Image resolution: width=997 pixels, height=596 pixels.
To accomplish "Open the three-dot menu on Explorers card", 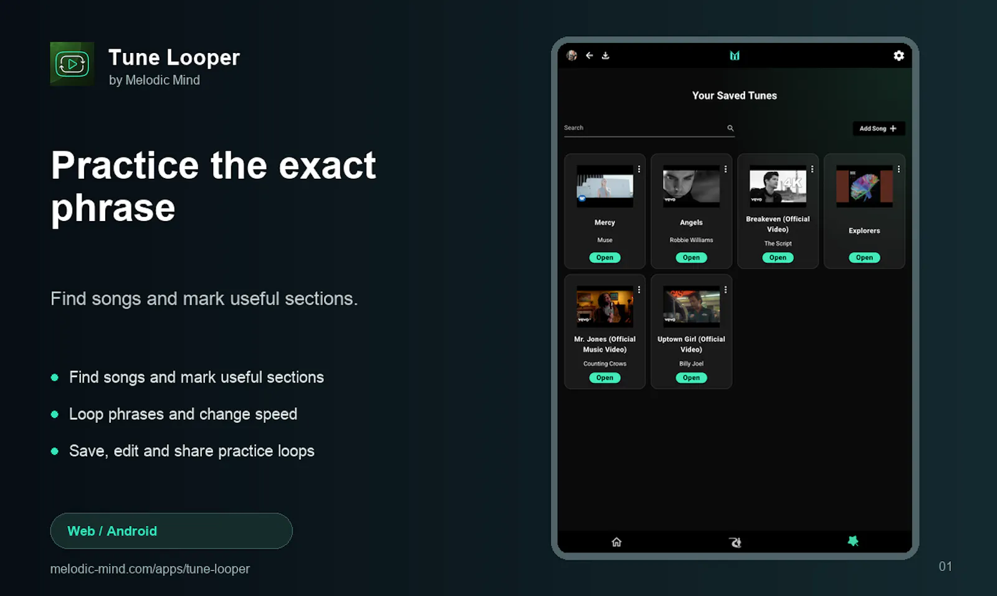I will tap(899, 169).
